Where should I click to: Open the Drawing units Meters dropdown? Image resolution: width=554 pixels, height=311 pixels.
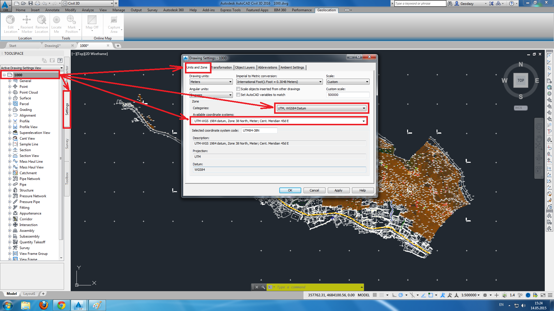pos(211,82)
